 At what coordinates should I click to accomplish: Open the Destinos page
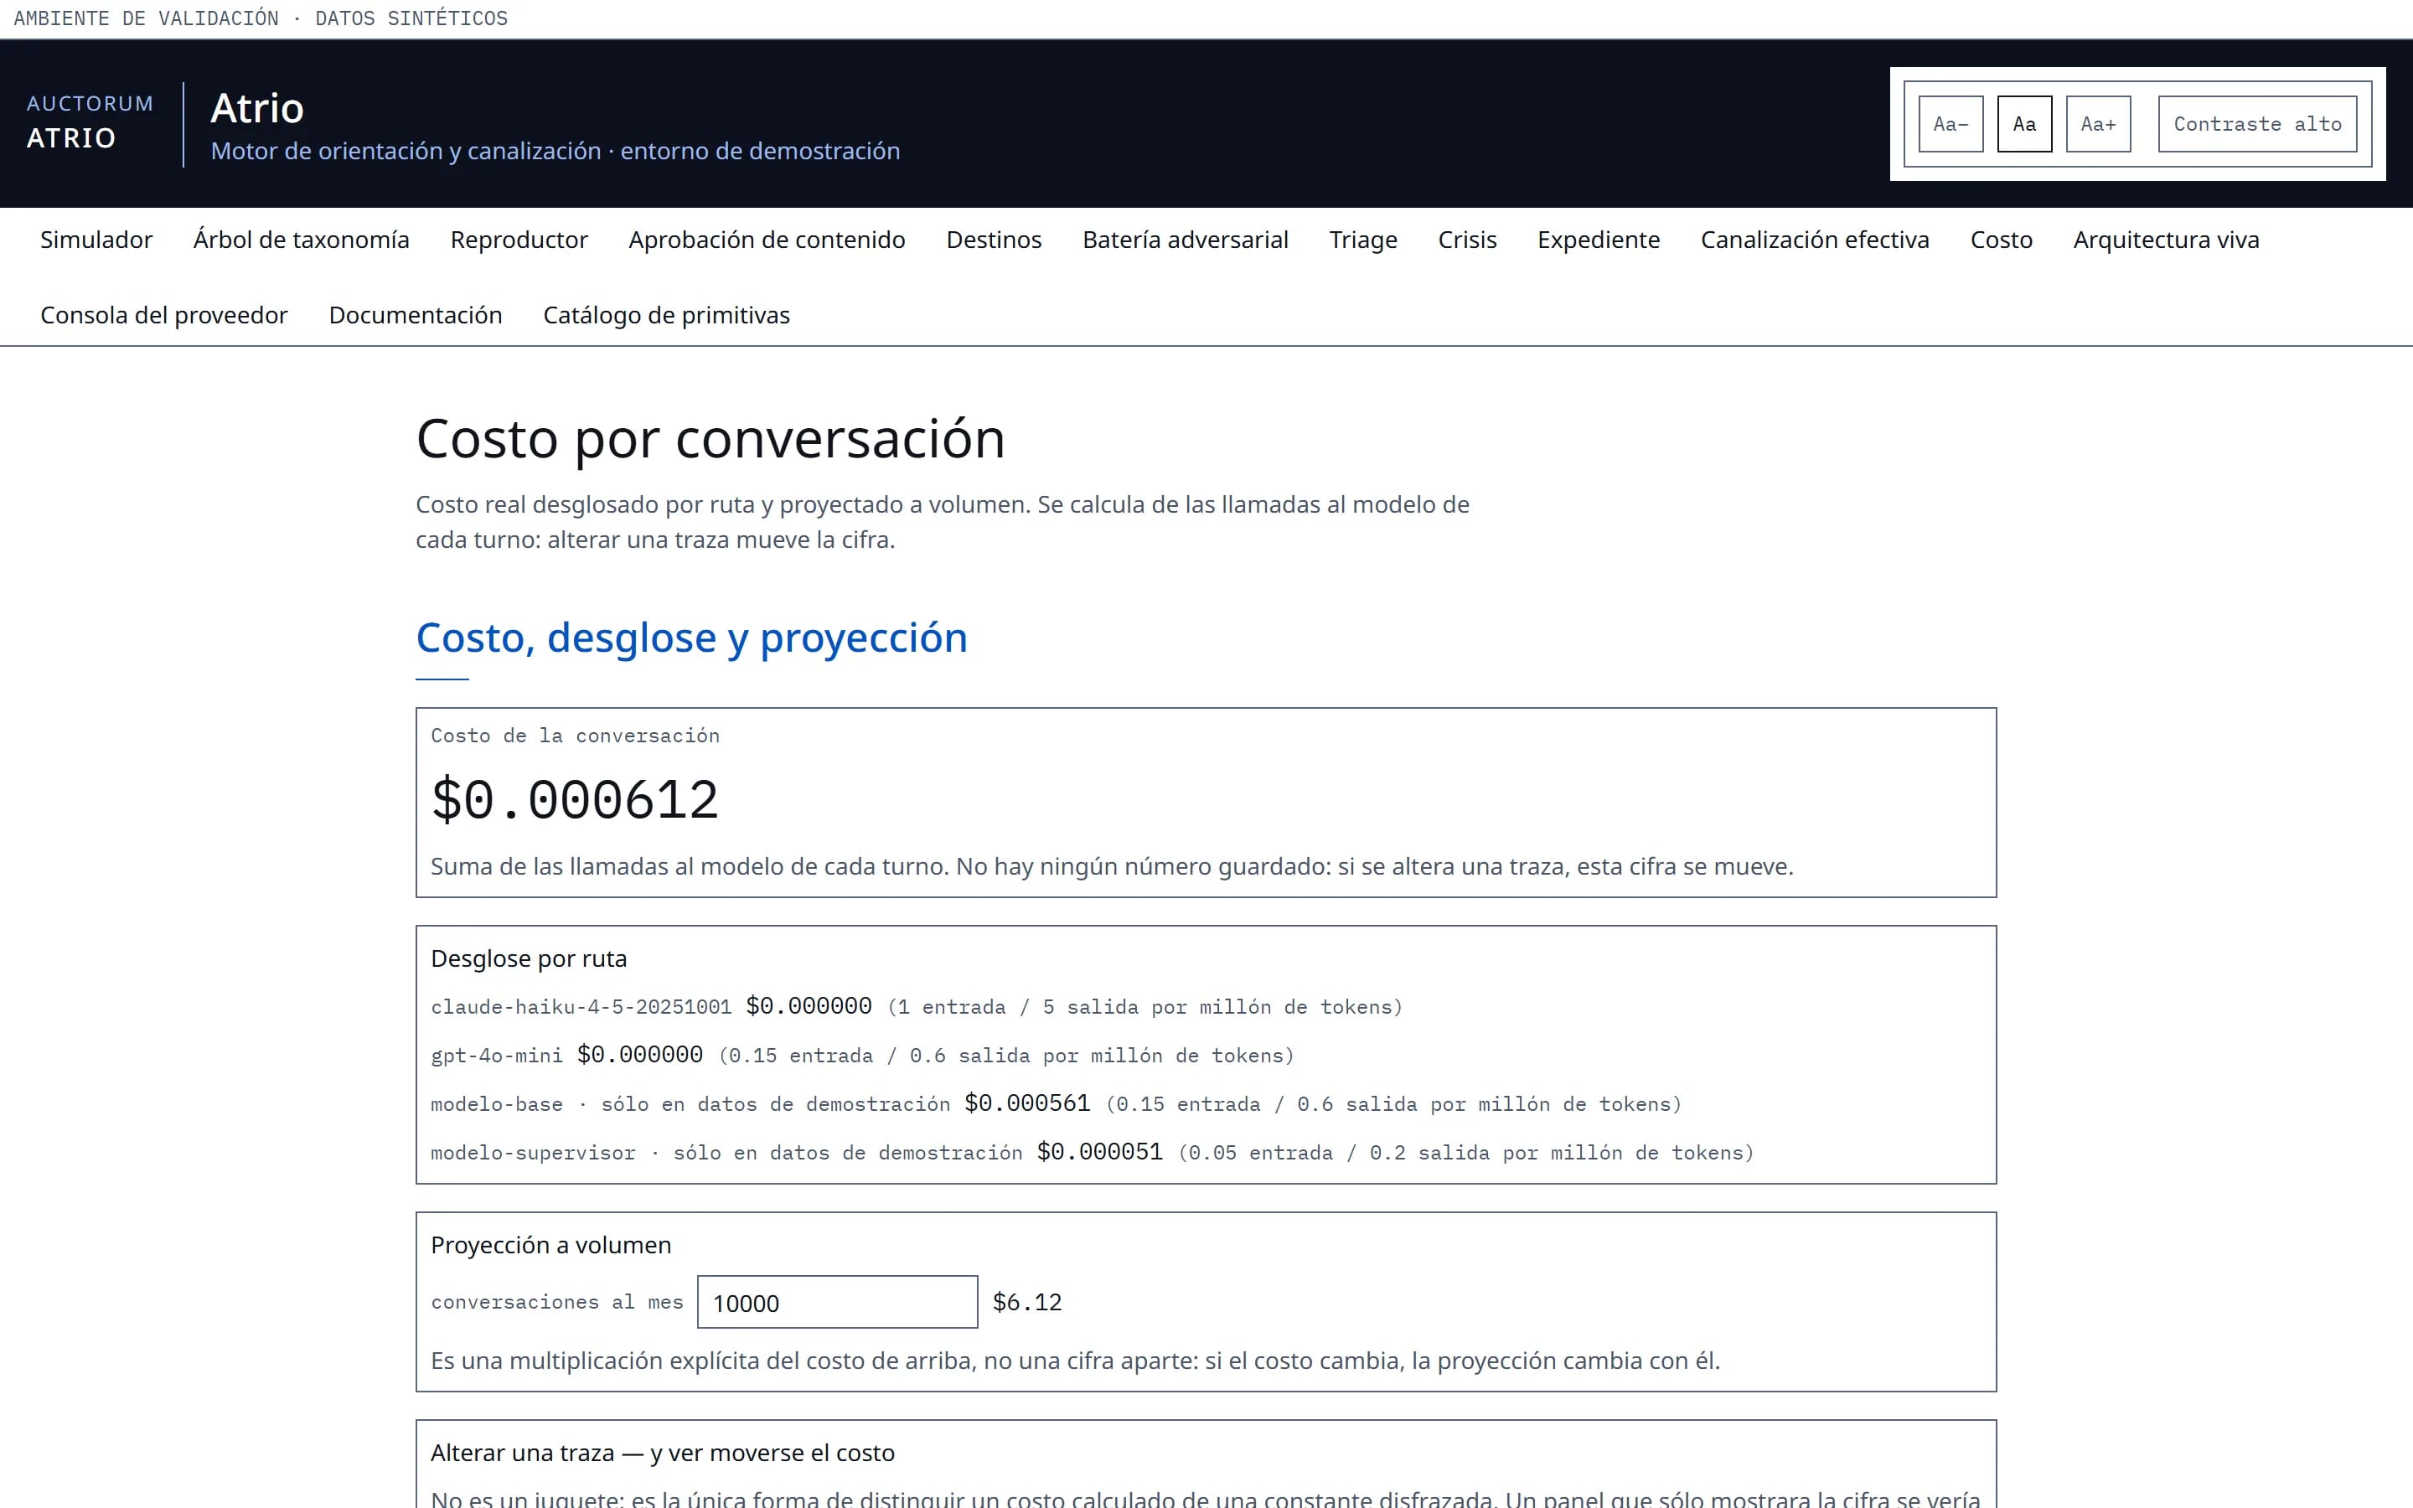(993, 240)
